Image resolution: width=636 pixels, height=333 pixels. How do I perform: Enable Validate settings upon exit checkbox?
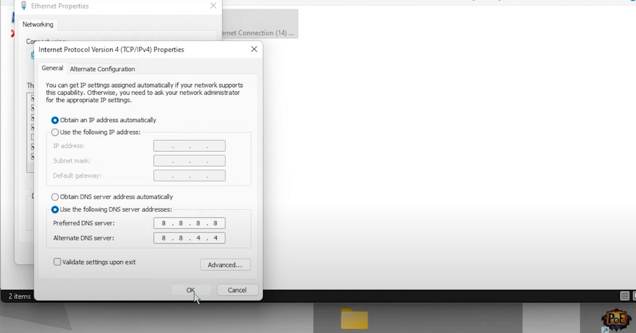tap(57, 262)
